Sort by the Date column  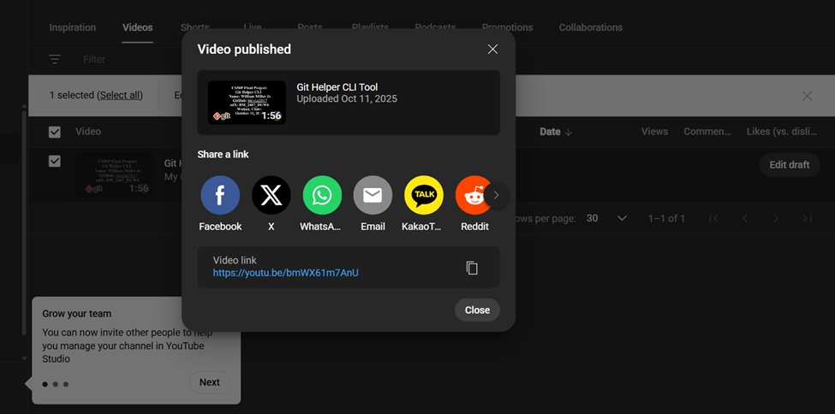556,132
